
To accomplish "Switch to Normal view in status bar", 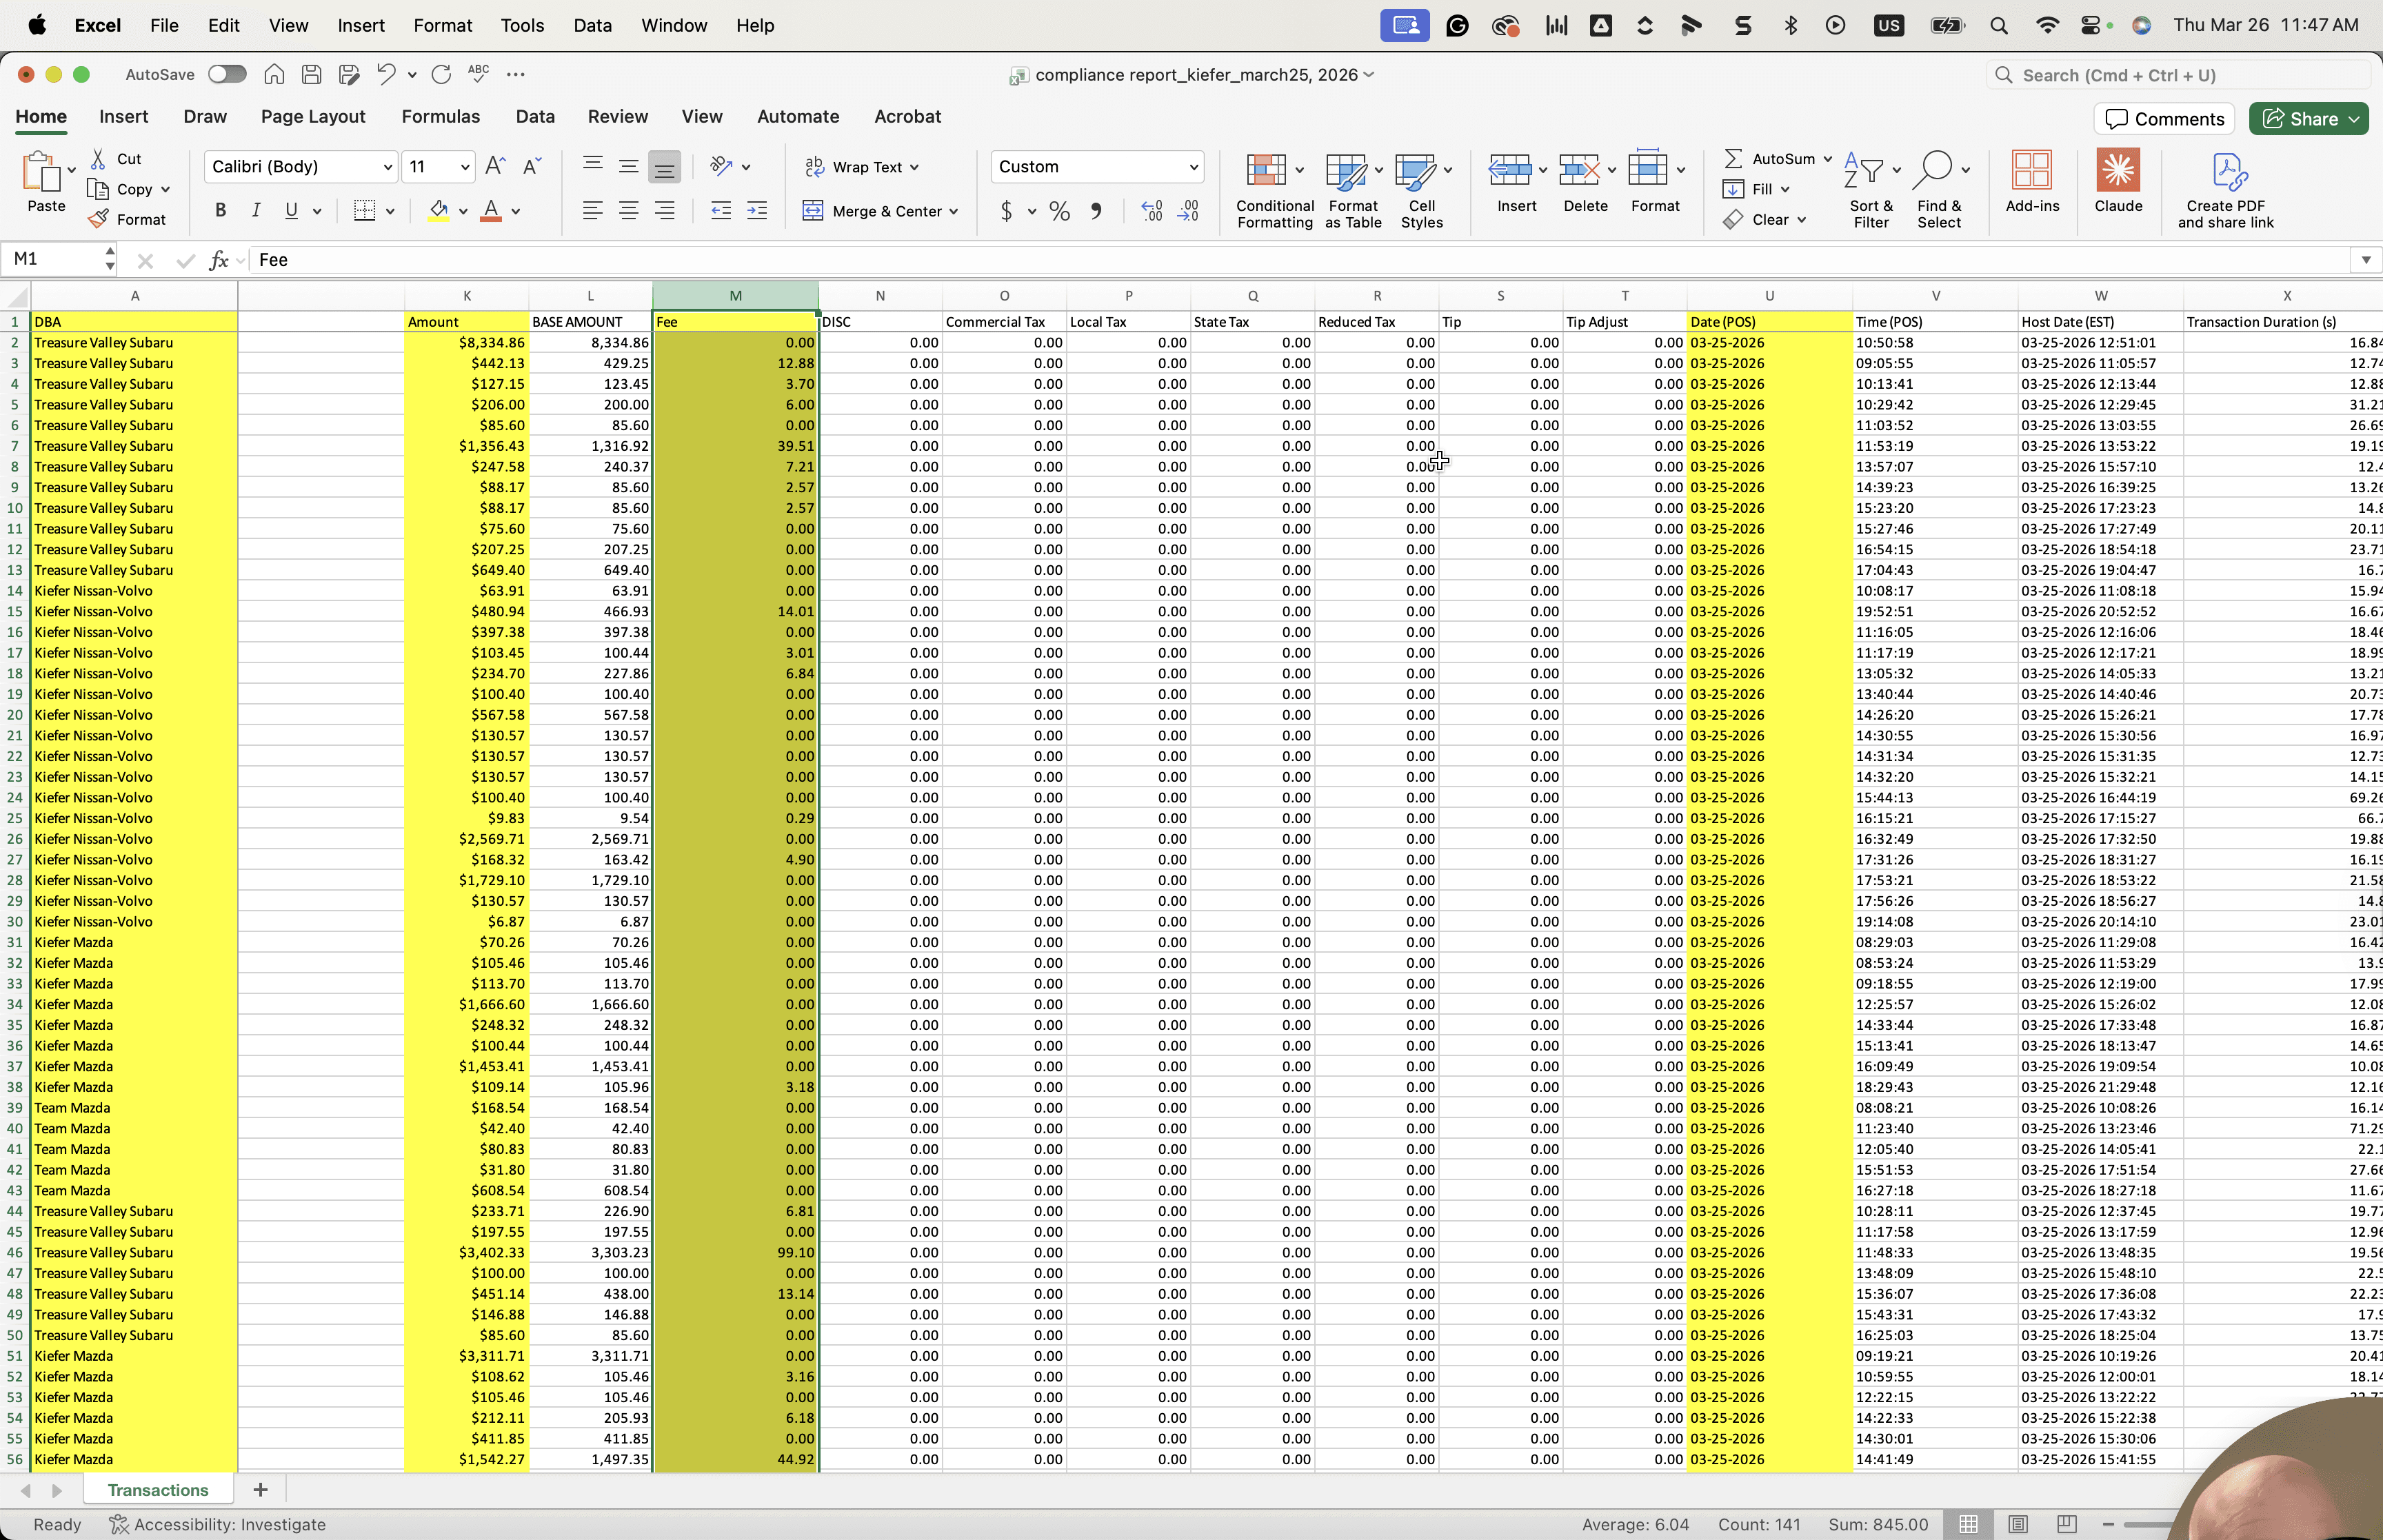I will tap(1968, 1524).
